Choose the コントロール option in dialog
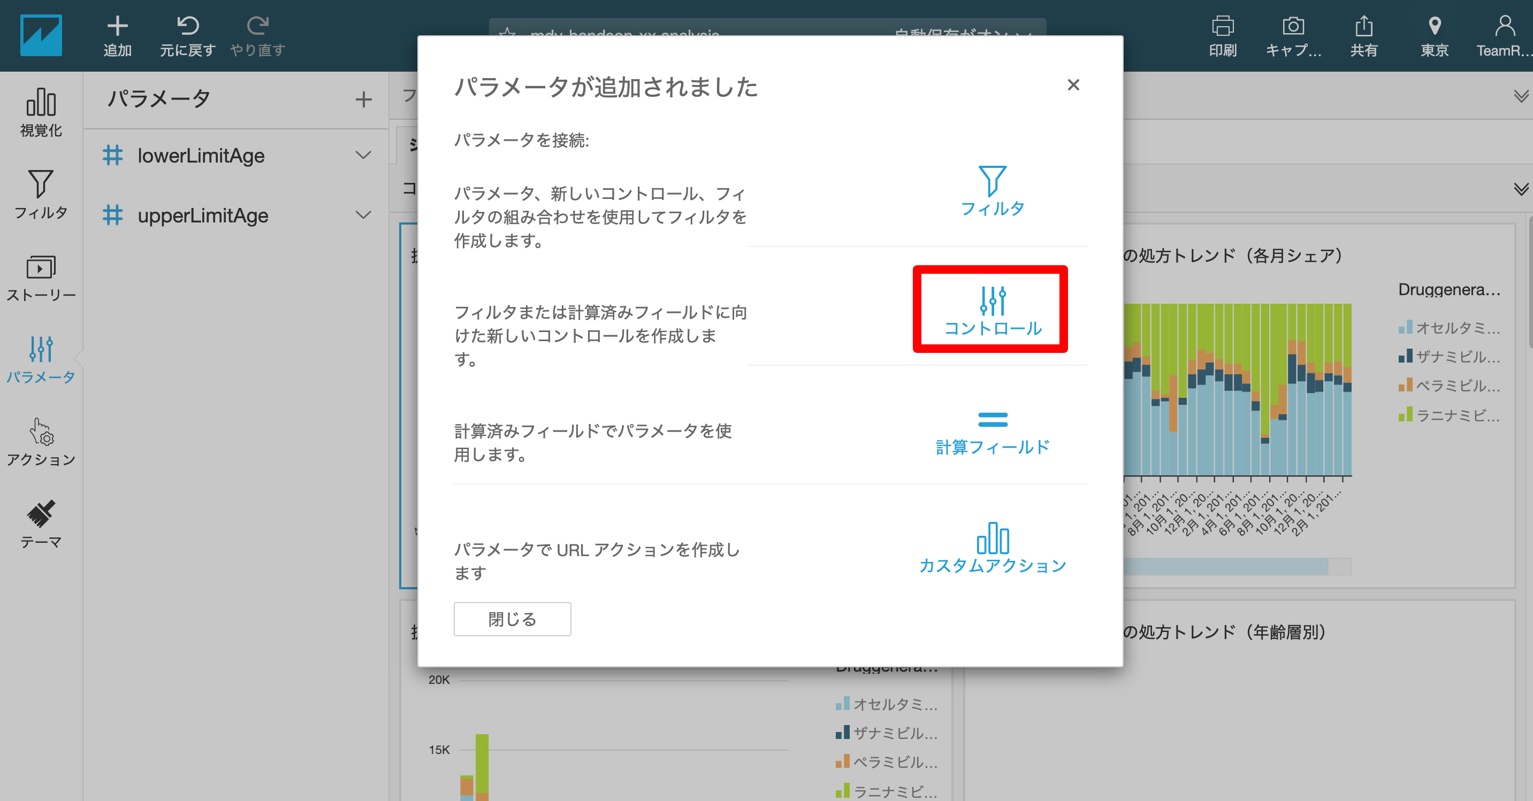This screenshot has width=1533, height=801. click(x=992, y=310)
